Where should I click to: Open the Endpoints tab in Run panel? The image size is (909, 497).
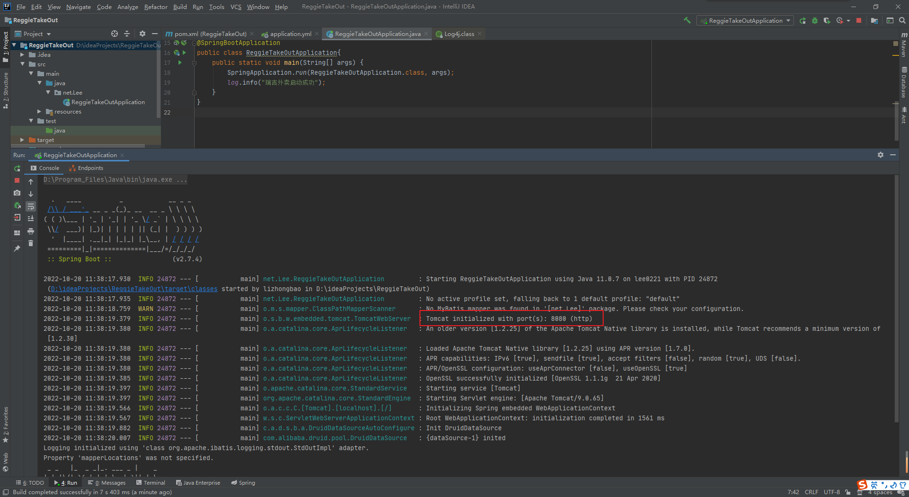tap(86, 168)
